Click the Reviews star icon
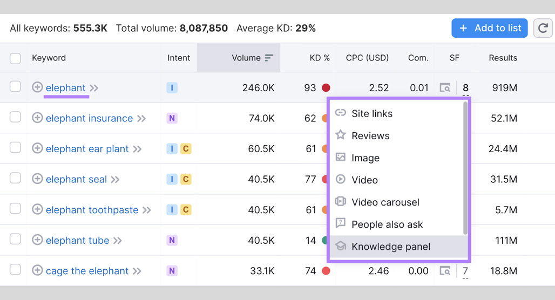 341,135
